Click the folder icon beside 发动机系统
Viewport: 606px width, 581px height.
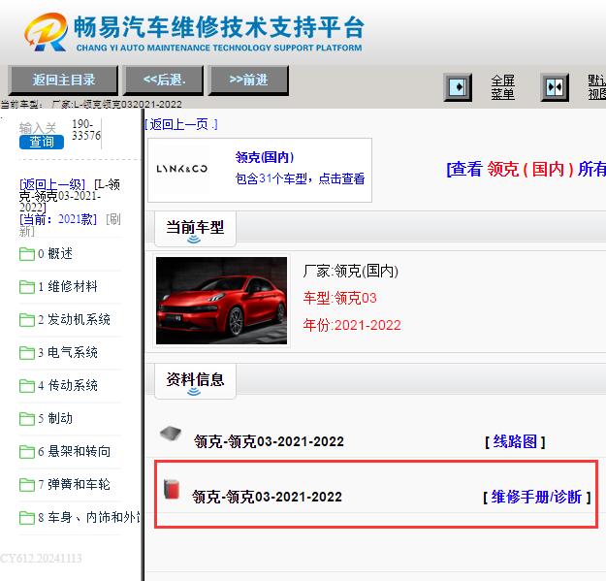click(x=27, y=320)
